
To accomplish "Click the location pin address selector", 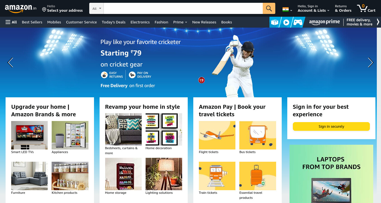I will [62, 8].
